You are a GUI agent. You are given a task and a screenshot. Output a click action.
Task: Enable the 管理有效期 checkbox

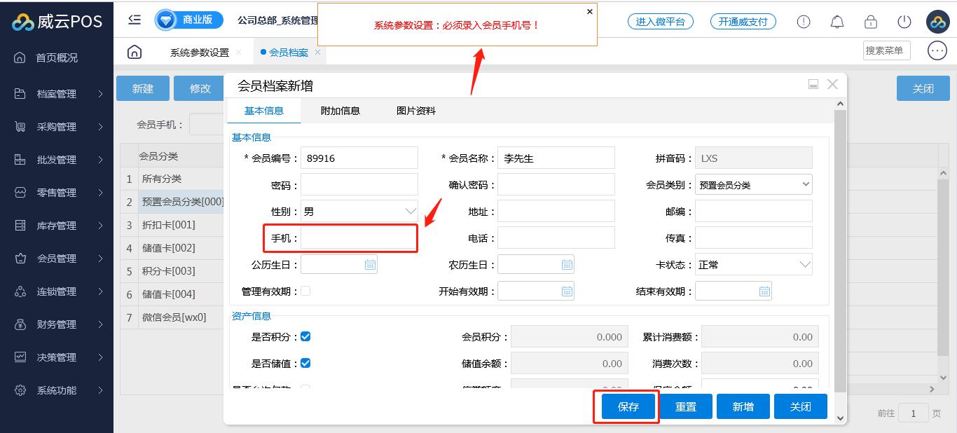pyautogui.click(x=305, y=291)
